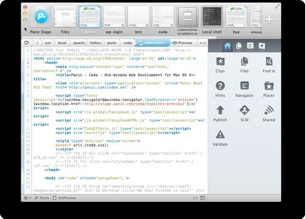Go to usr folder in path bar

point(48,43)
